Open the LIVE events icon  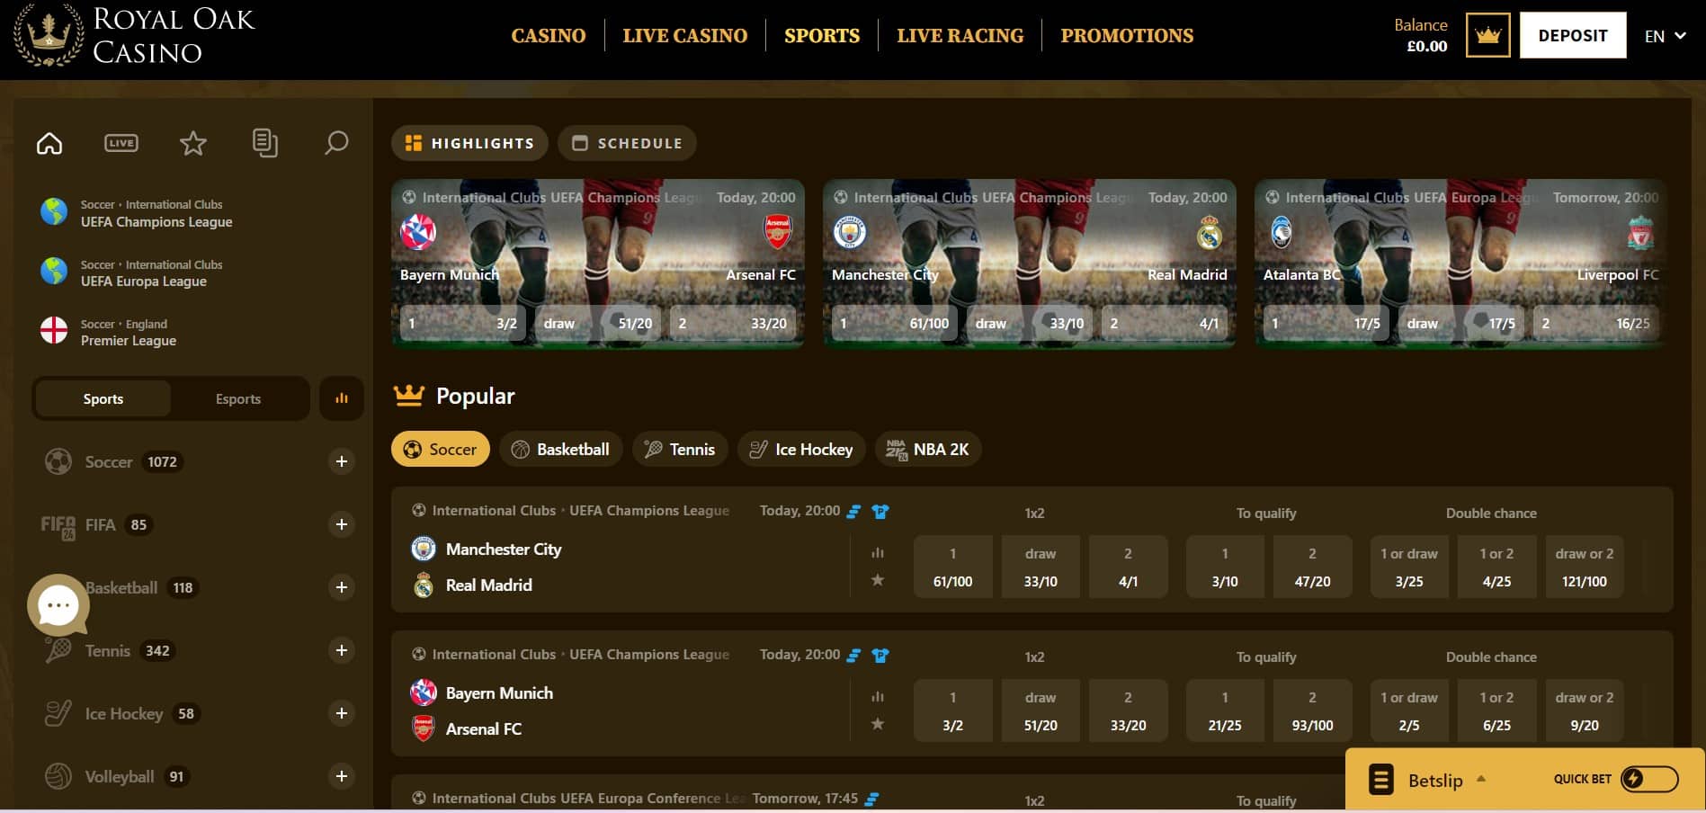point(121,143)
